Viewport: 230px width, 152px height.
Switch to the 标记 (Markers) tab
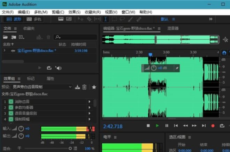point(31,79)
